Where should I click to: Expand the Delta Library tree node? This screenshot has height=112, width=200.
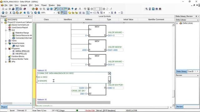pyautogui.click(x=177, y=23)
